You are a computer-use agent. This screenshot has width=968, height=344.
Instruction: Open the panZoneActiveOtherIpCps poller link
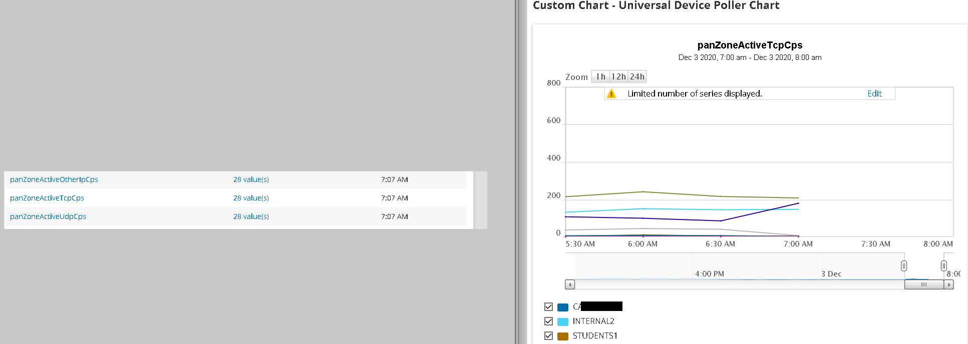click(54, 179)
